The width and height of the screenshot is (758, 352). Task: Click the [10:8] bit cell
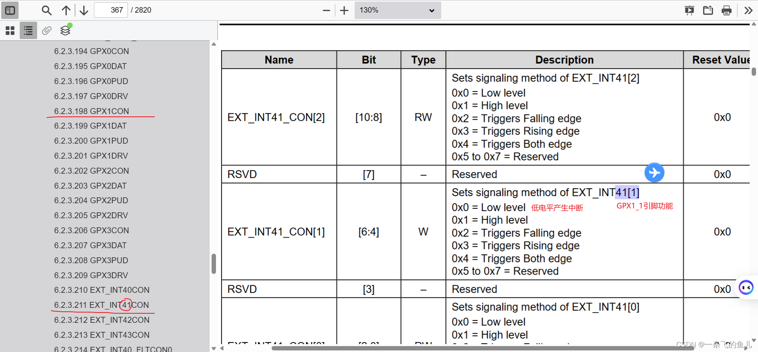(x=369, y=117)
